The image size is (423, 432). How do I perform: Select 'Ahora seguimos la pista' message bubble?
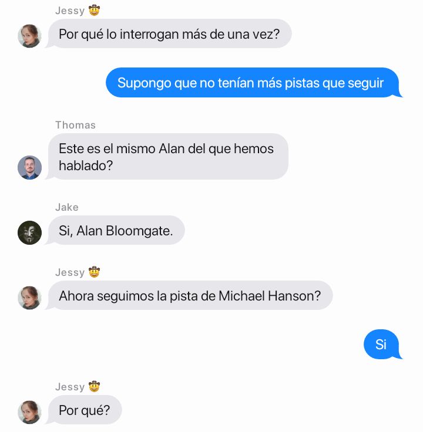190,295
